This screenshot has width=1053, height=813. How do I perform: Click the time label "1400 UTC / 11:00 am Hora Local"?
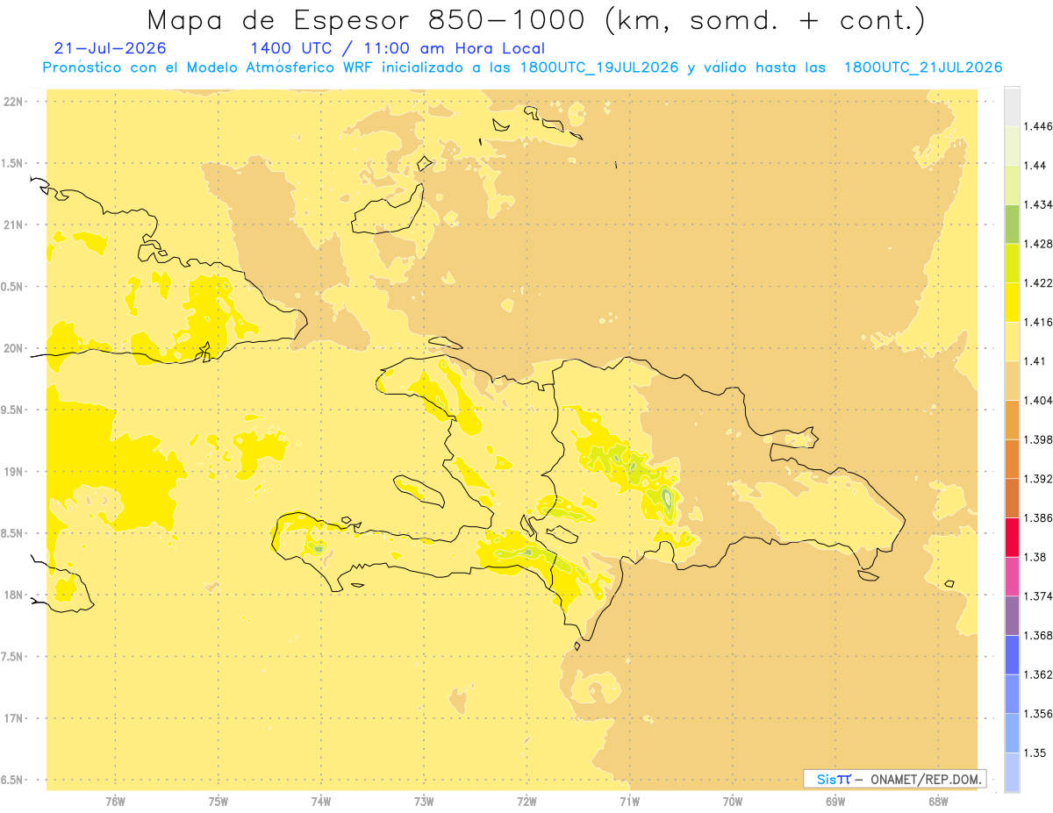point(398,48)
